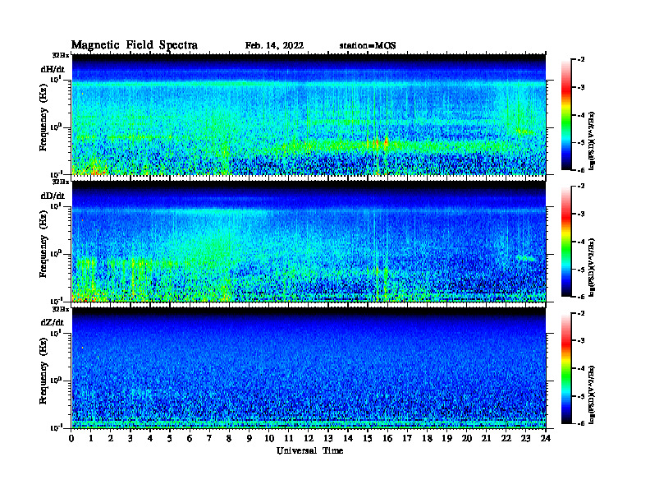Click the "station=MOS" label

(x=368, y=46)
